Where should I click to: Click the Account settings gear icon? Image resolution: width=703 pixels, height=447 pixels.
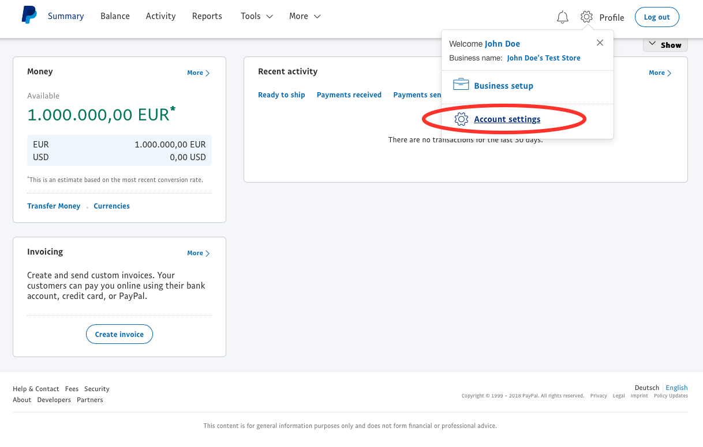(x=461, y=119)
